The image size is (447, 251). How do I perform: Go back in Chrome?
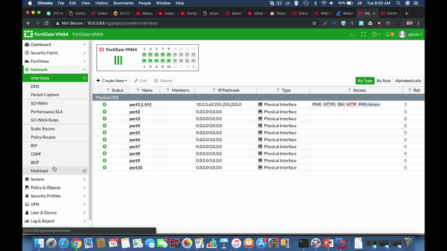28,23
